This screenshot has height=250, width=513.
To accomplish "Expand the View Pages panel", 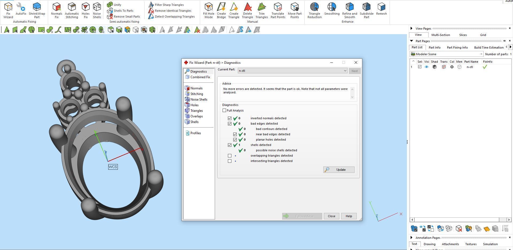I will 411,28.
